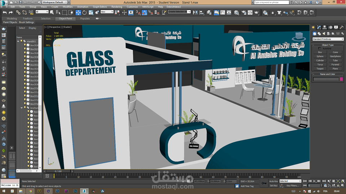
Task: Select the Lights category icon in Create panel
Action: [324, 34]
